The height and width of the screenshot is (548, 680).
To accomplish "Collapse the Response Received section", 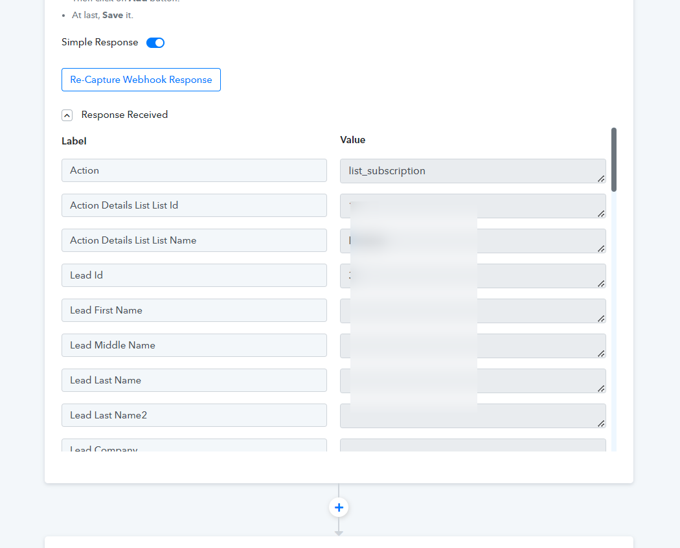I will pos(67,115).
